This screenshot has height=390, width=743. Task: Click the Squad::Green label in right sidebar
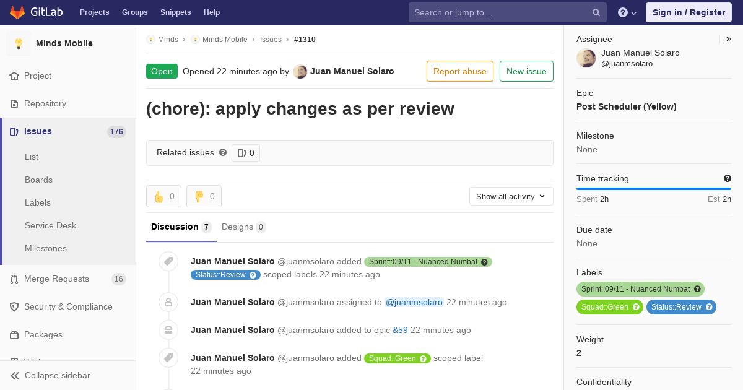pyautogui.click(x=610, y=307)
